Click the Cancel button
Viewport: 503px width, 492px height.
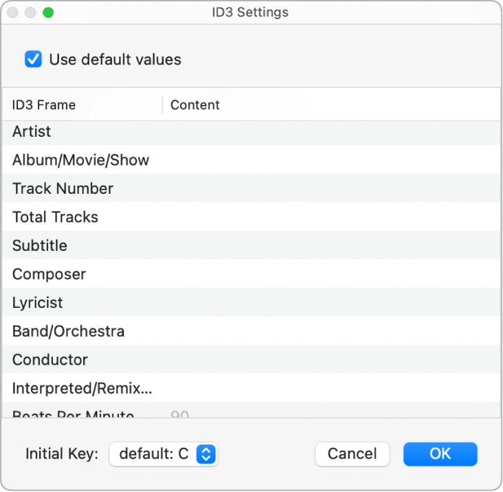pos(352,454)
